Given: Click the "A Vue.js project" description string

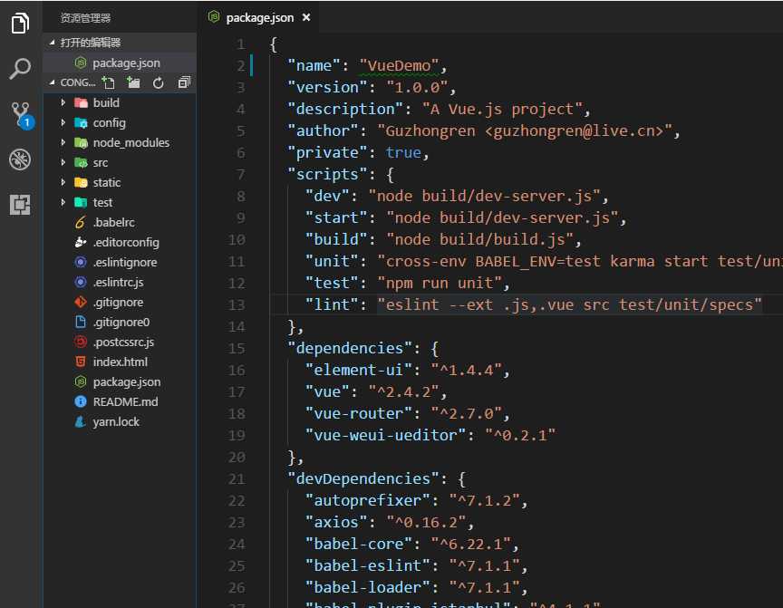Looking at the screenshot, I should tap(502, 109).
